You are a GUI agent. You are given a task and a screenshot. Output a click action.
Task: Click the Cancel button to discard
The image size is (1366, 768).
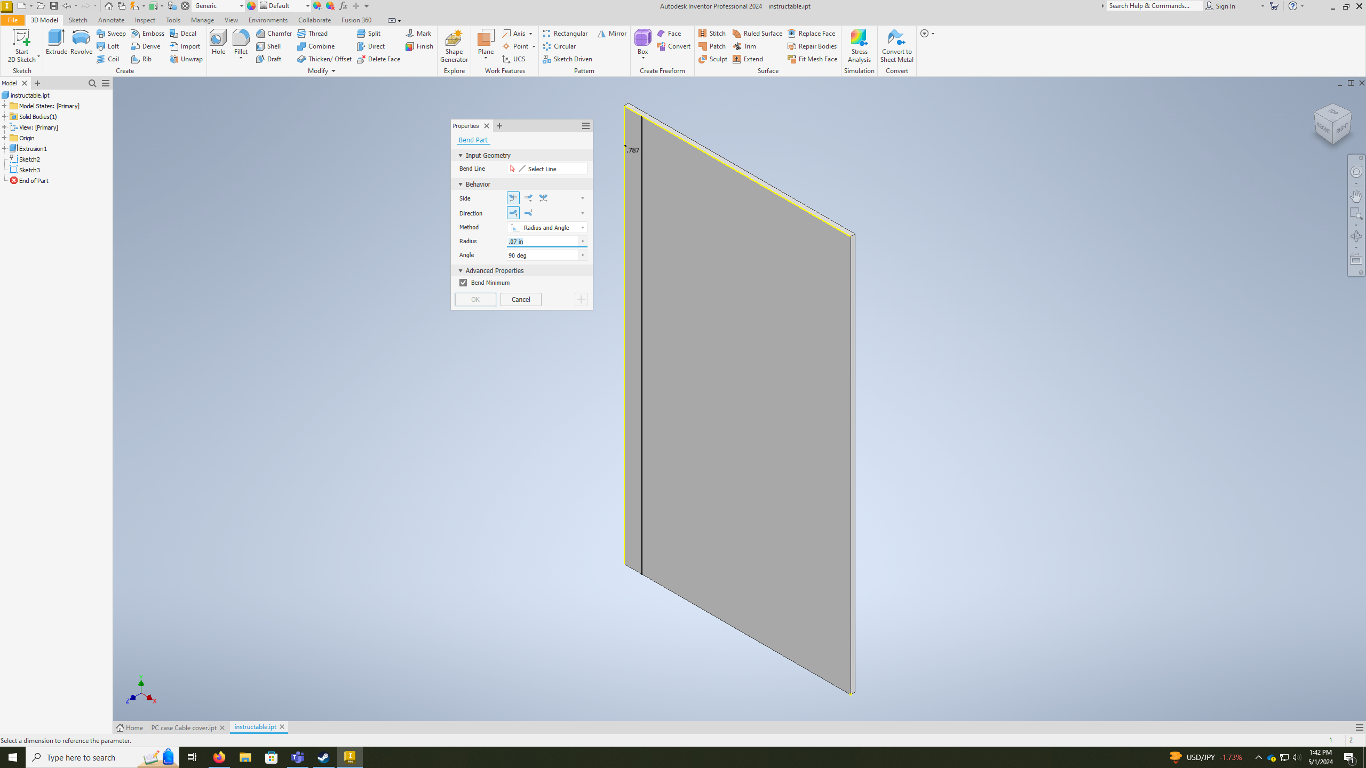(521, 299)
